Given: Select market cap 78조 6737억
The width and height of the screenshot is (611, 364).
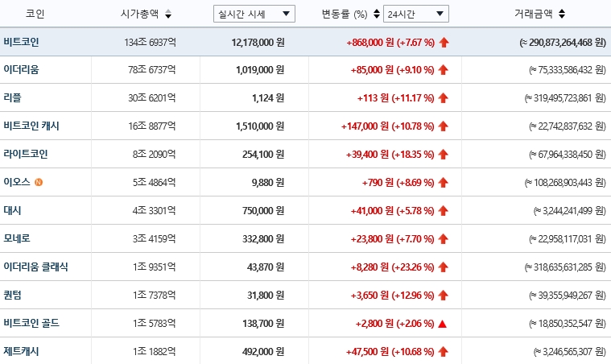Looking at the screenshot, I should pos(152,70).
